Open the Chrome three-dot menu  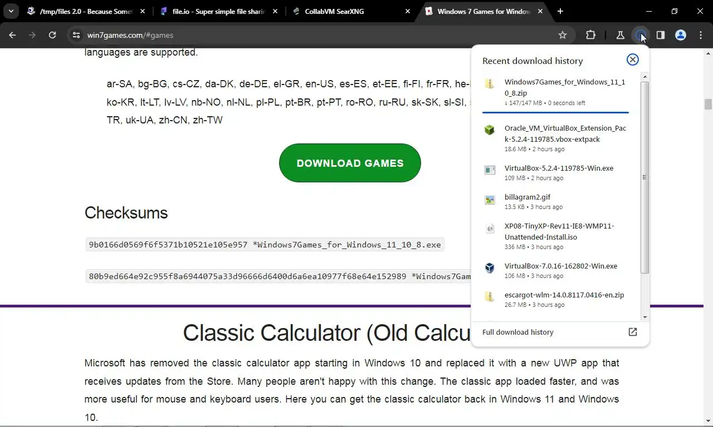click(701, 35)
